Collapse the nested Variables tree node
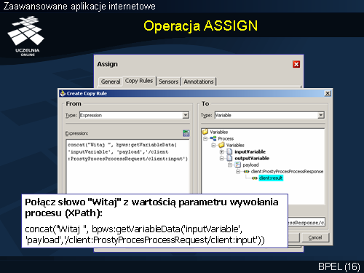This screenshot has height=273, width=364. [213, 145]
